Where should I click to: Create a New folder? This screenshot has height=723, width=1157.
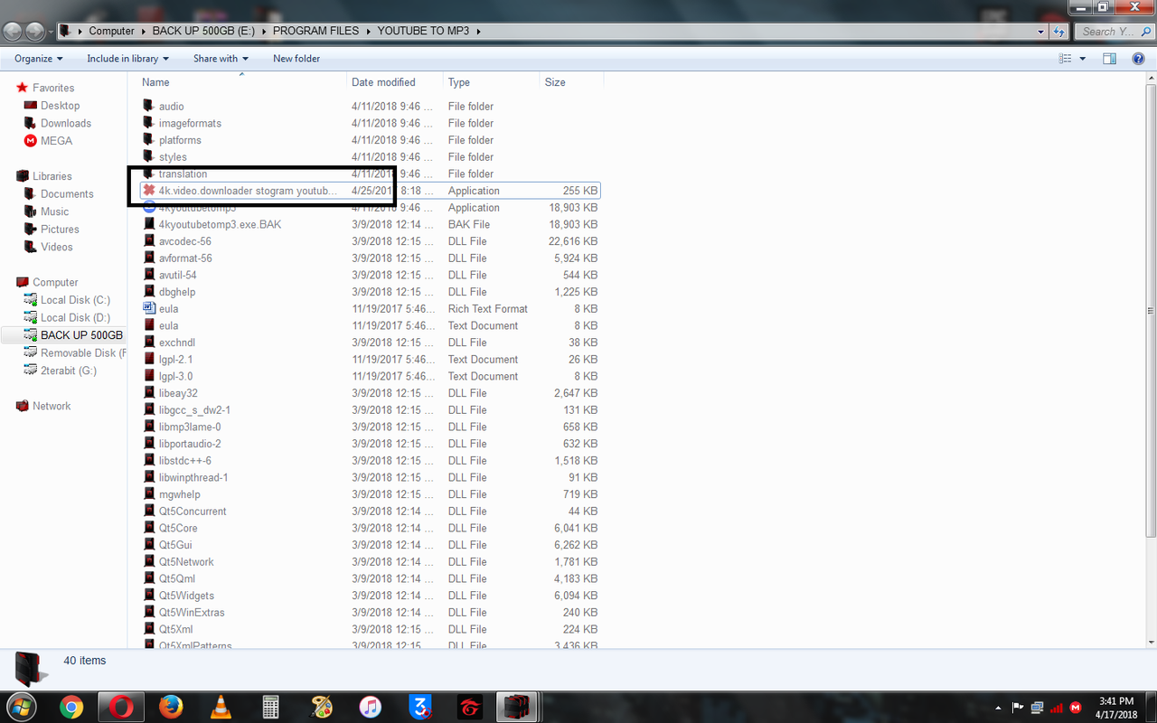click(296, 59)
